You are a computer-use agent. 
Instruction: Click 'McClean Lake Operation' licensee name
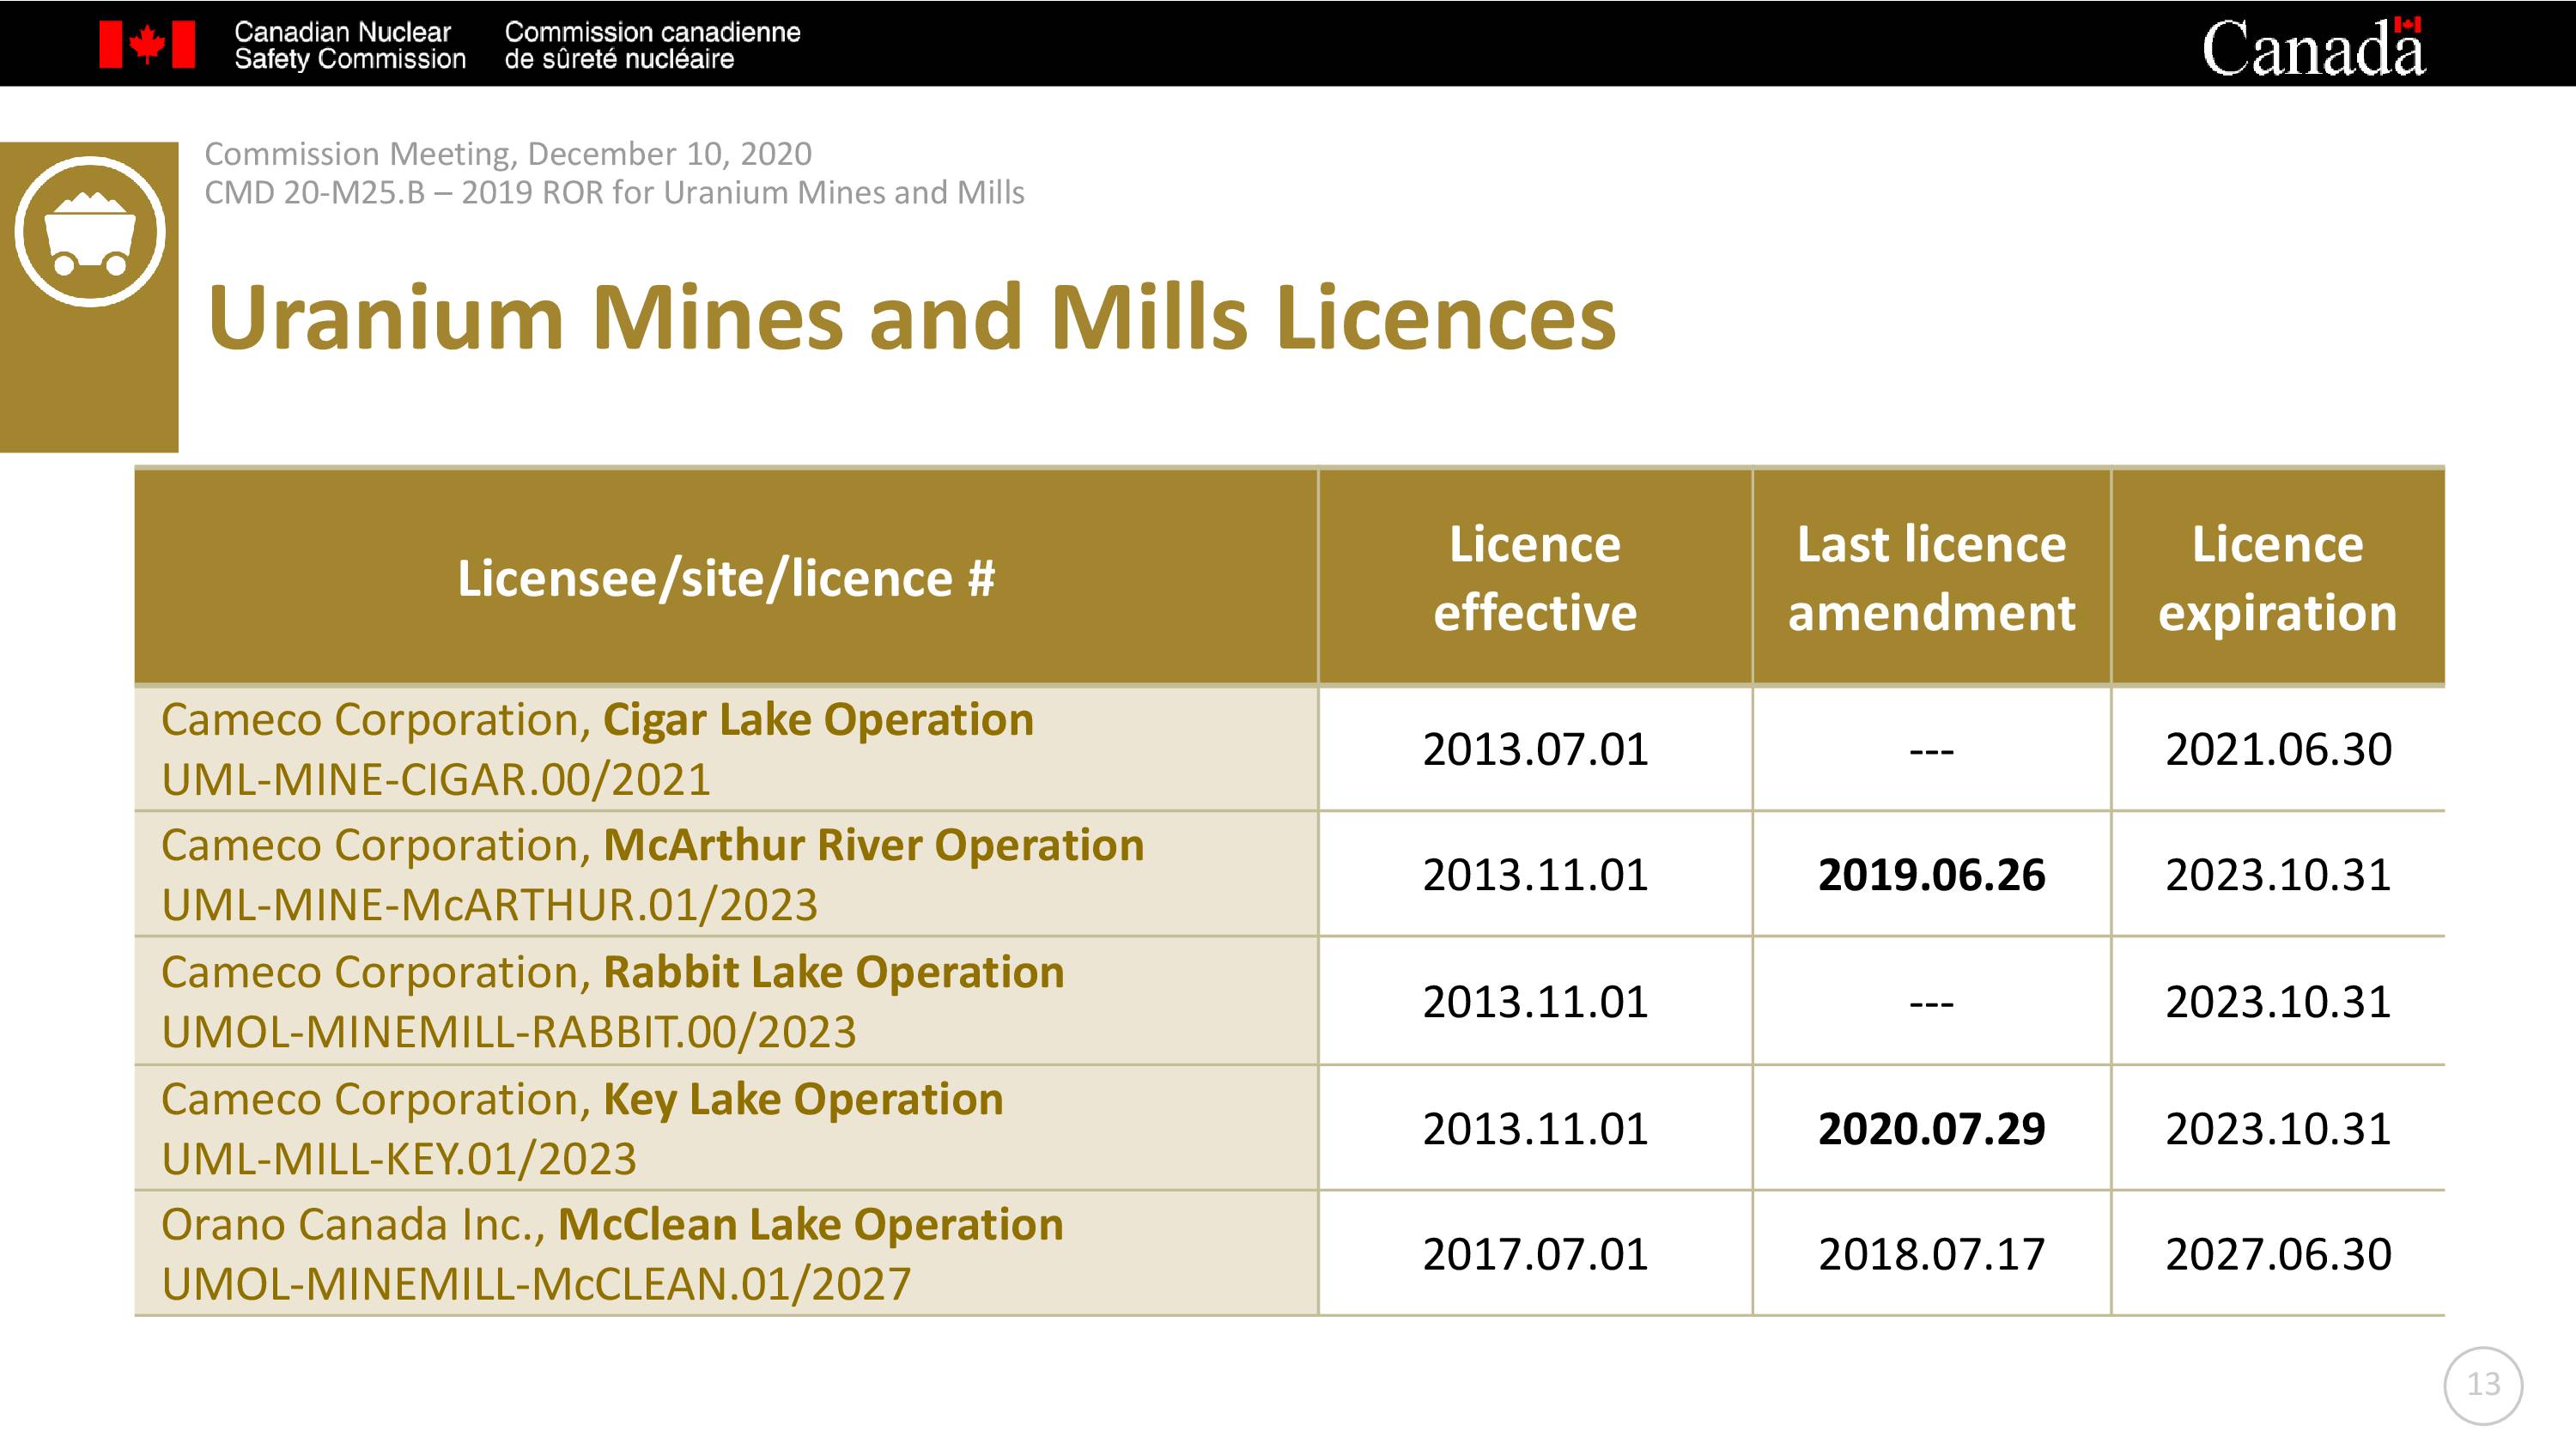[x=810, y=1225]
